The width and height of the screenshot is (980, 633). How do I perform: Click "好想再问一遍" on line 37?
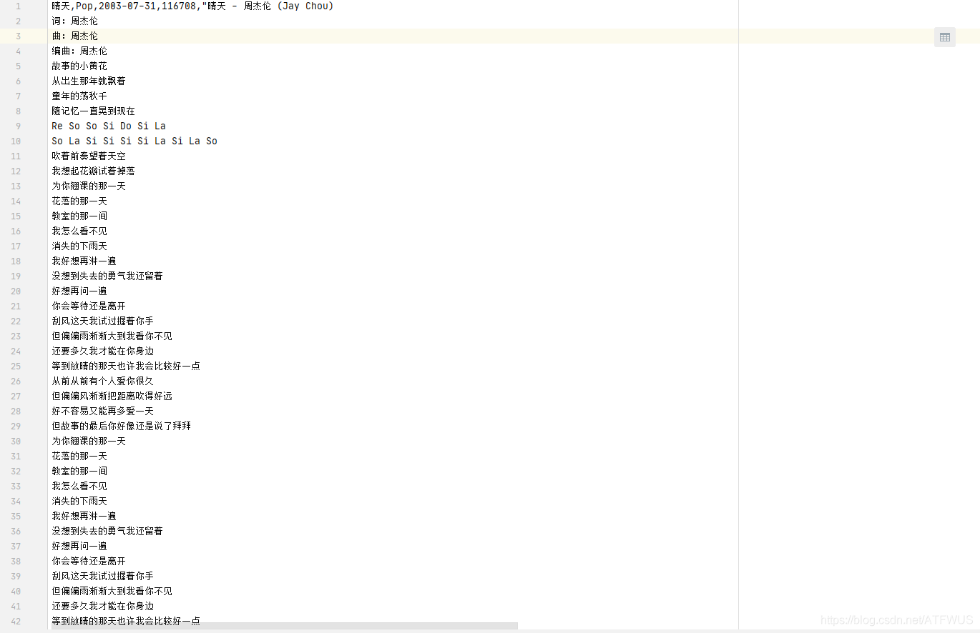point(79,546)
